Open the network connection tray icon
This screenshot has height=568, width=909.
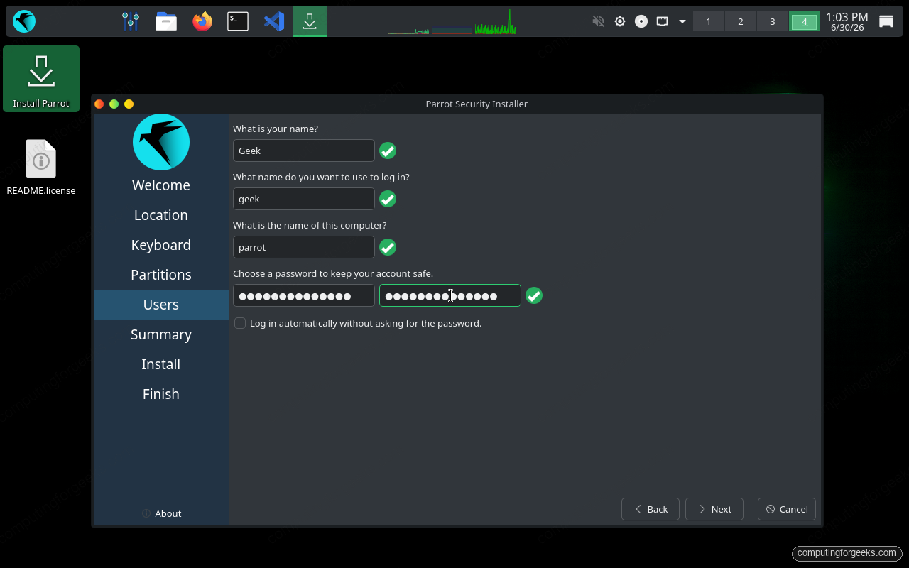click(662, 21)
